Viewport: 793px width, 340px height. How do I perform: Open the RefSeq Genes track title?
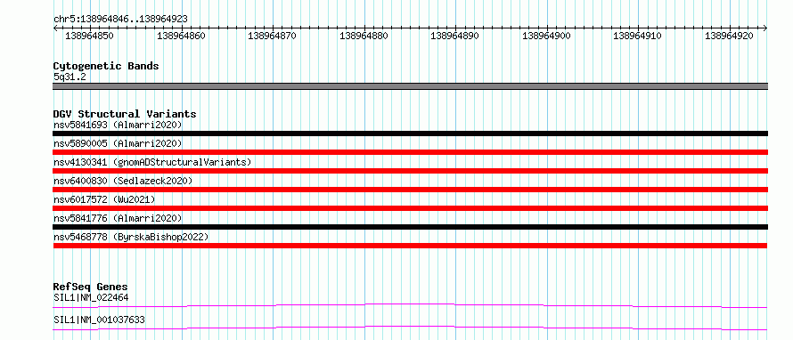pyautogui.click(x=91, y=287)
